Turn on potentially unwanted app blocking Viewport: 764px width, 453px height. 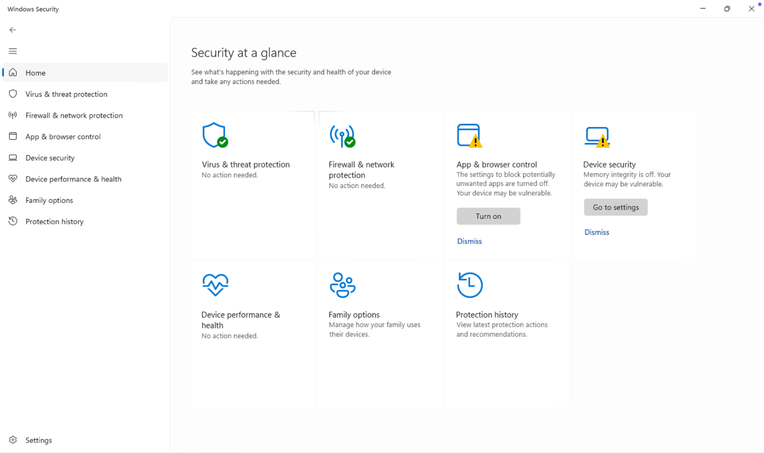click(488, 216)
